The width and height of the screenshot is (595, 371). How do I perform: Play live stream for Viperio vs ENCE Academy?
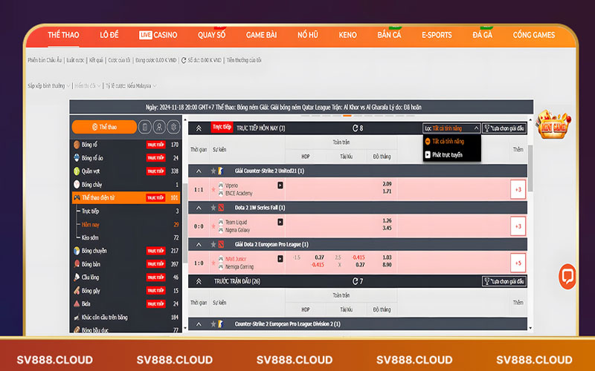tap(280, 185)
